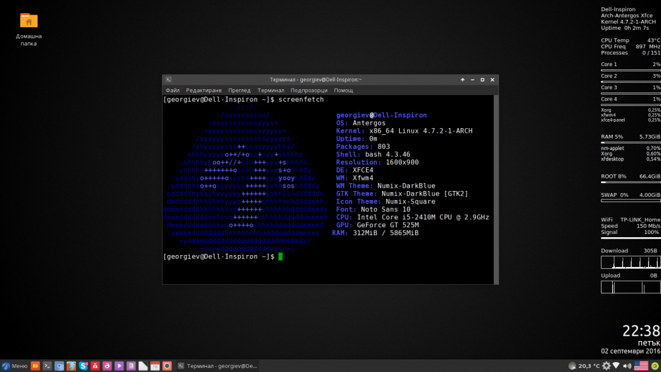Maximize the terminal window
Viewport: 661px width, 372px height.
(483, 80)
